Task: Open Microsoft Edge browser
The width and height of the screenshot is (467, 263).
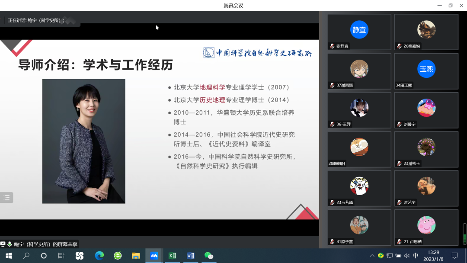Action: tap(99, 256)
